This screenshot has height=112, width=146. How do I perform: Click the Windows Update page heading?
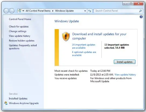(x=67, y=21)
